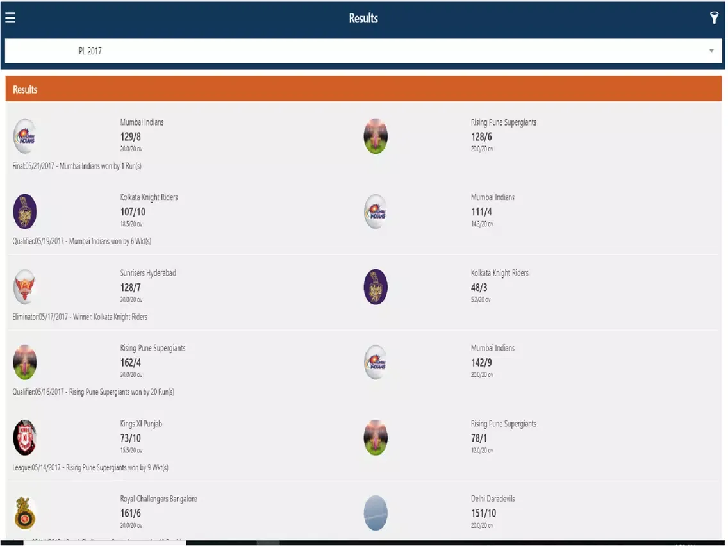Click Royal Challengers Bangalore team logo

pos(25,513)
